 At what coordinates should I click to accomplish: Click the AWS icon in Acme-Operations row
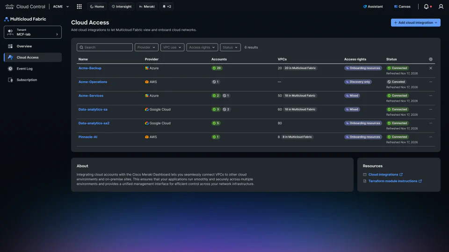coord(146,82)
